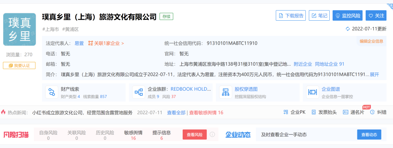Click the flame icon beside 热点新闻
Screen dimensions: 393x148
click(3, 112)
